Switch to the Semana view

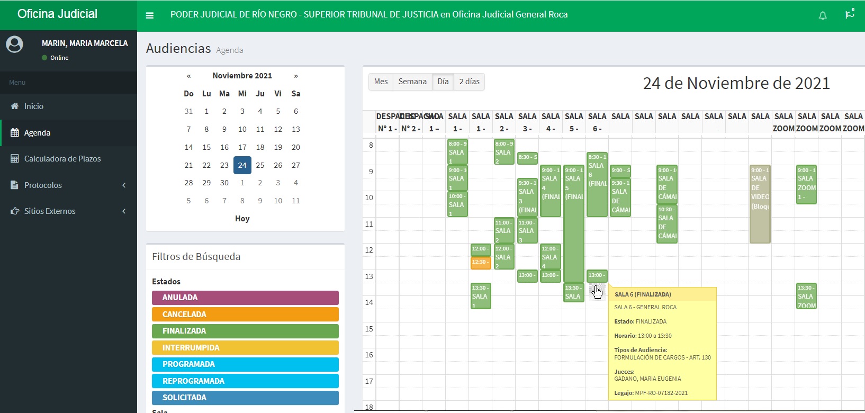click(x=412, y=82)
